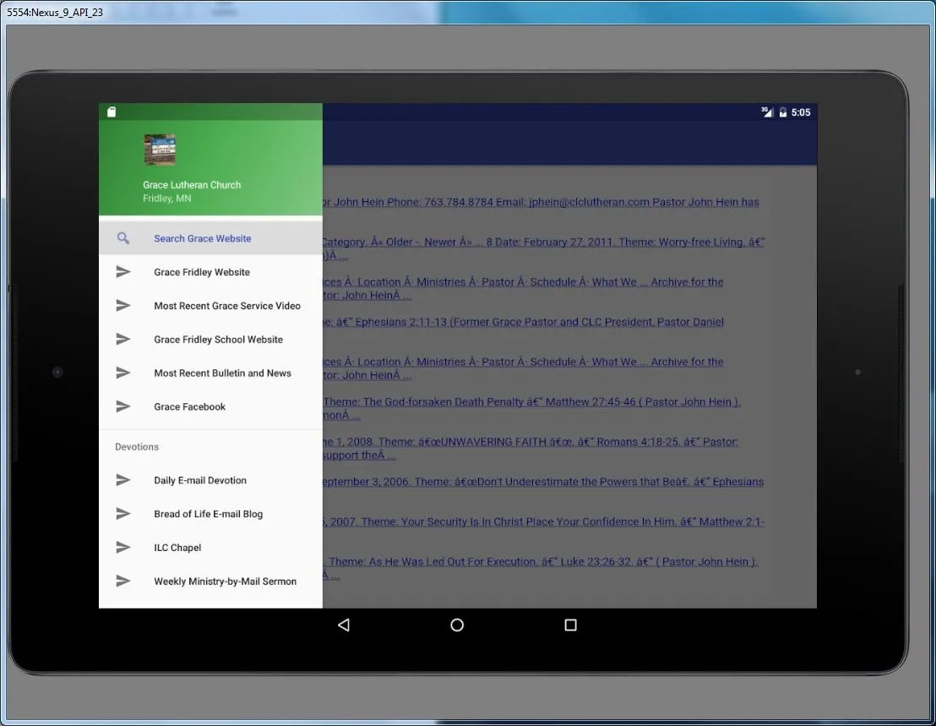936x726 pixels.
Task: Click arrow icon beside Most Recent Grace Service Video
Action: tap(123, 305)
